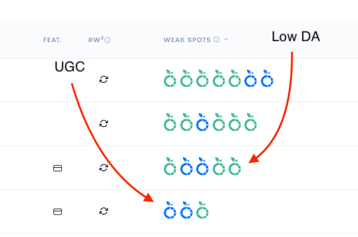This screenshot has height=237, width=358.
Task: Click the refresh icon in the second row
Action: pos(104,123)
